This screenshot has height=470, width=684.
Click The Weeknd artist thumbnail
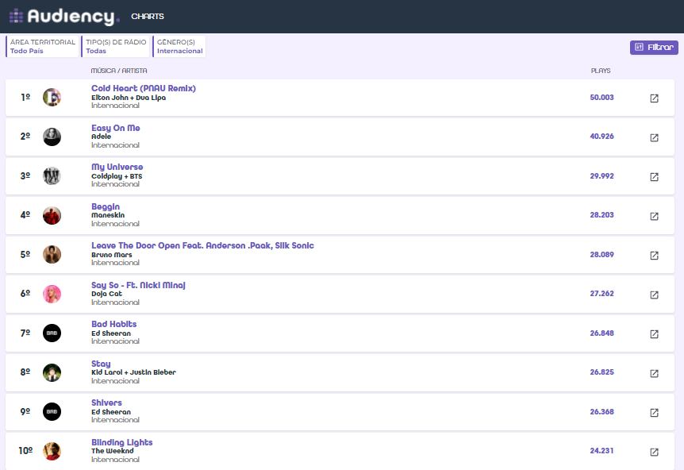pyautogui.click(x=52, y=451)
